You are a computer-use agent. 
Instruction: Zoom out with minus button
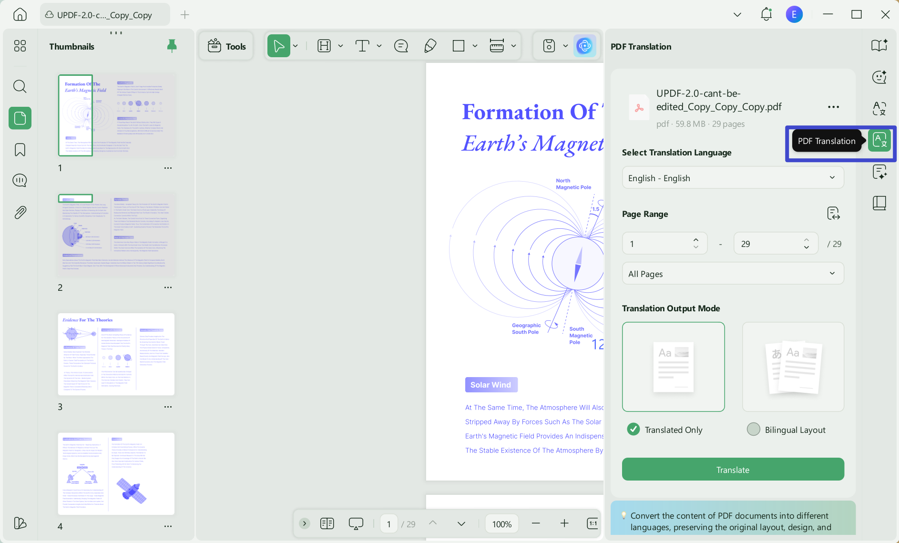[x=536, y=523]
